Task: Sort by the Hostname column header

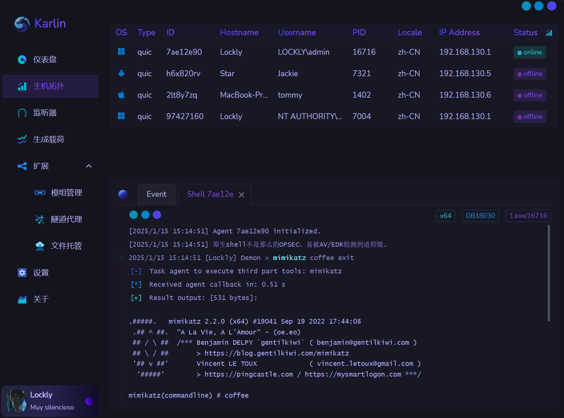Action: tap(239, 33)
